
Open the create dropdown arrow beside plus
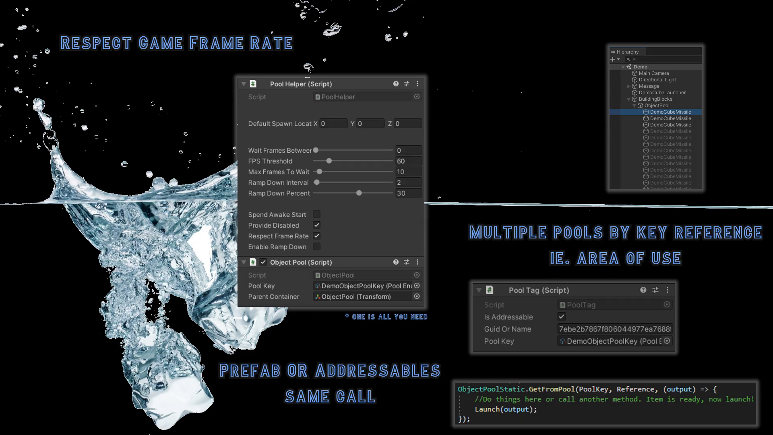pyautogui.click(x=618, y=59)
